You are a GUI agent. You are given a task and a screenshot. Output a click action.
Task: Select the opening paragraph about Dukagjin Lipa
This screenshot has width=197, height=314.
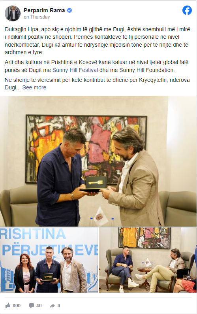click(98, 41)
